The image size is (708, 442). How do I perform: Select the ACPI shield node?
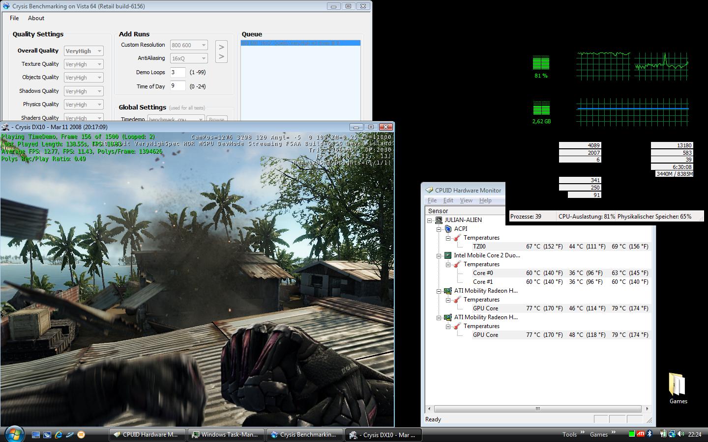(x=456, y=228)
